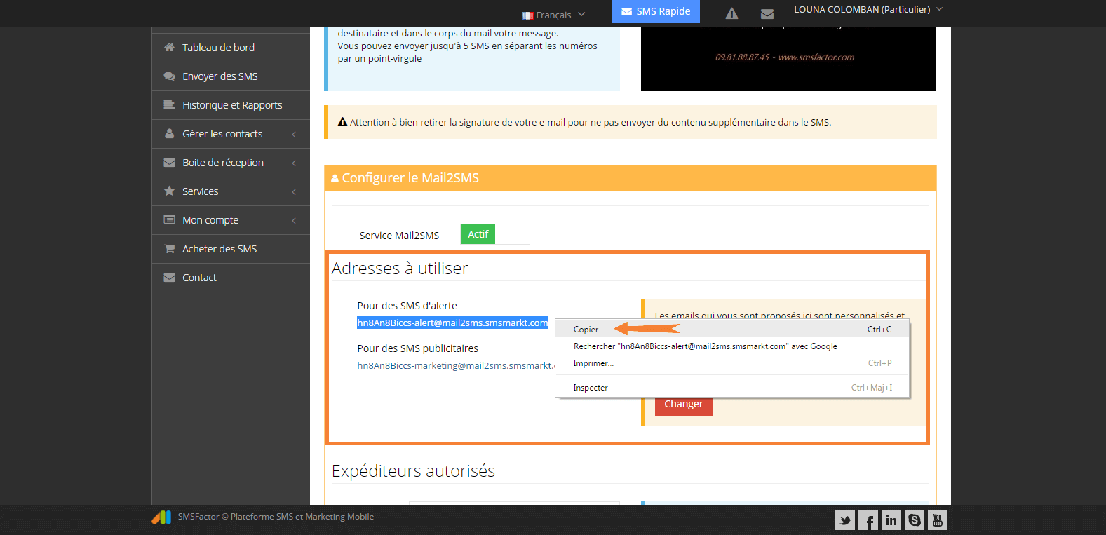Select Inspecter in the context menu
This screenshot has width=1106, height=535.
(x=591, y=388)
